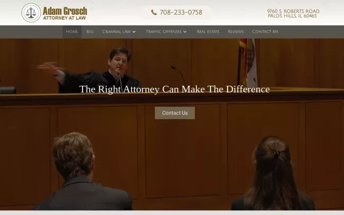Click the scales of justice logo icon

[31, 13]
